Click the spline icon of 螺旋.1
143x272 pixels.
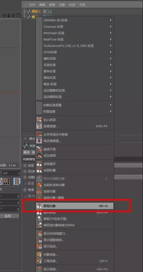[29, 12]
